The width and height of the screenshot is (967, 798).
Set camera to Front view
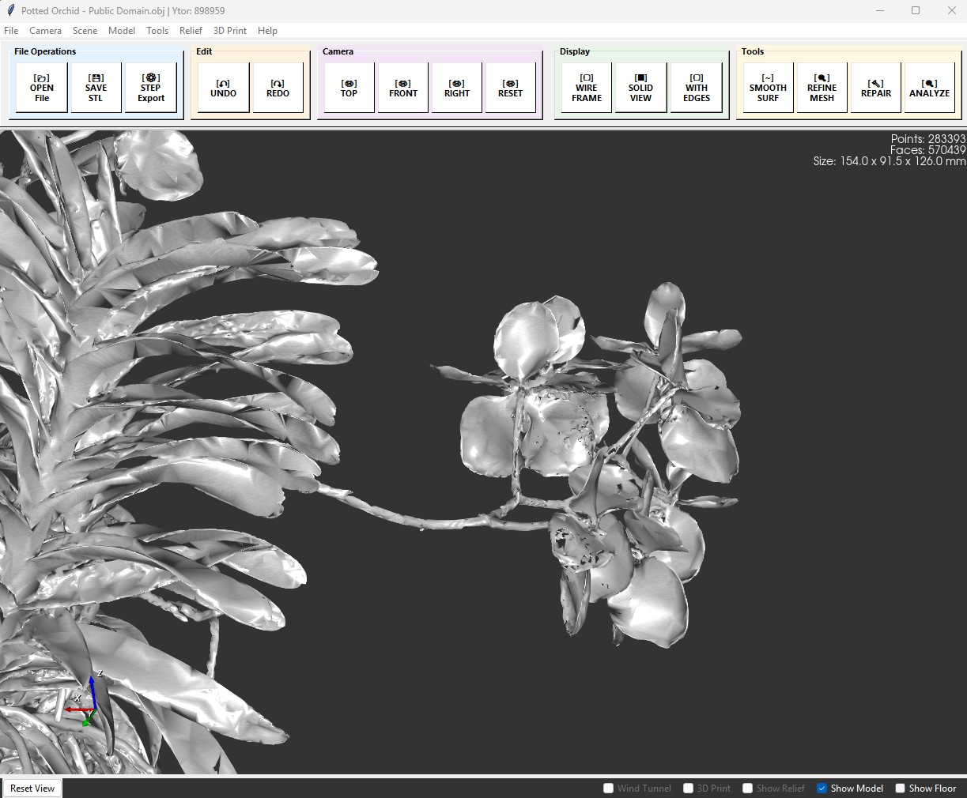pyautogui.click(x=403, y=88)
